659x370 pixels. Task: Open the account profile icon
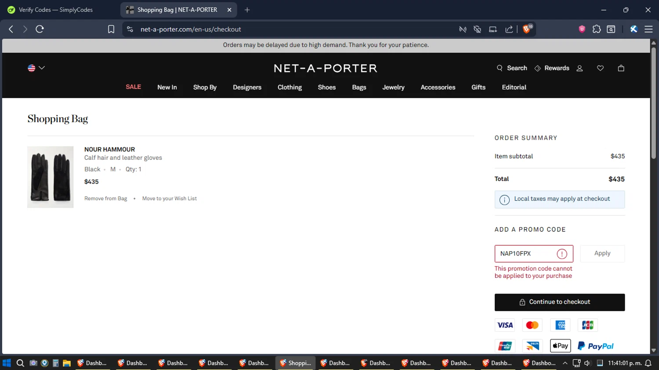579,68
